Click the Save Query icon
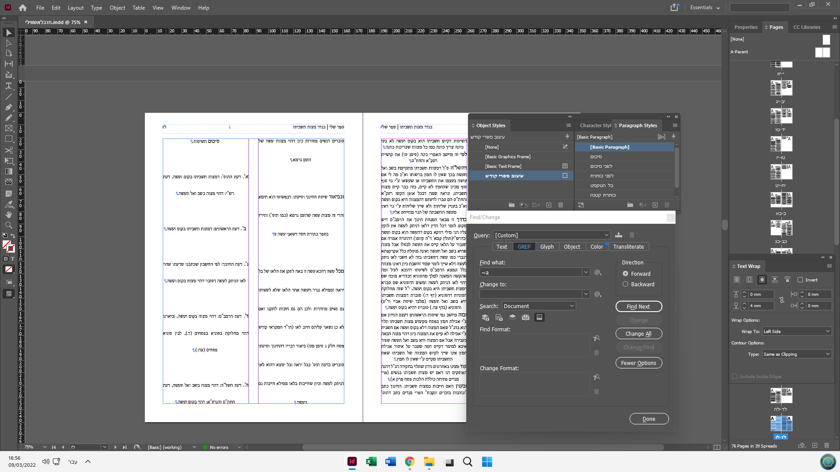This screenshot has height=472, width=840. tap(619, 235)
